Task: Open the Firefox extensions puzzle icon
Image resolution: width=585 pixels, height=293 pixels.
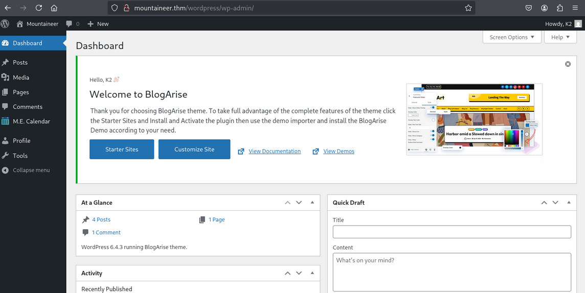Action: tap(560, 8)
